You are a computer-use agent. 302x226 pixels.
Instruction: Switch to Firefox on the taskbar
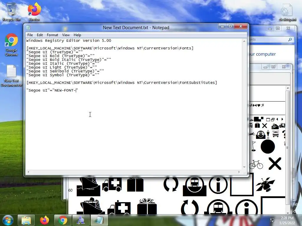coord(45,220)
